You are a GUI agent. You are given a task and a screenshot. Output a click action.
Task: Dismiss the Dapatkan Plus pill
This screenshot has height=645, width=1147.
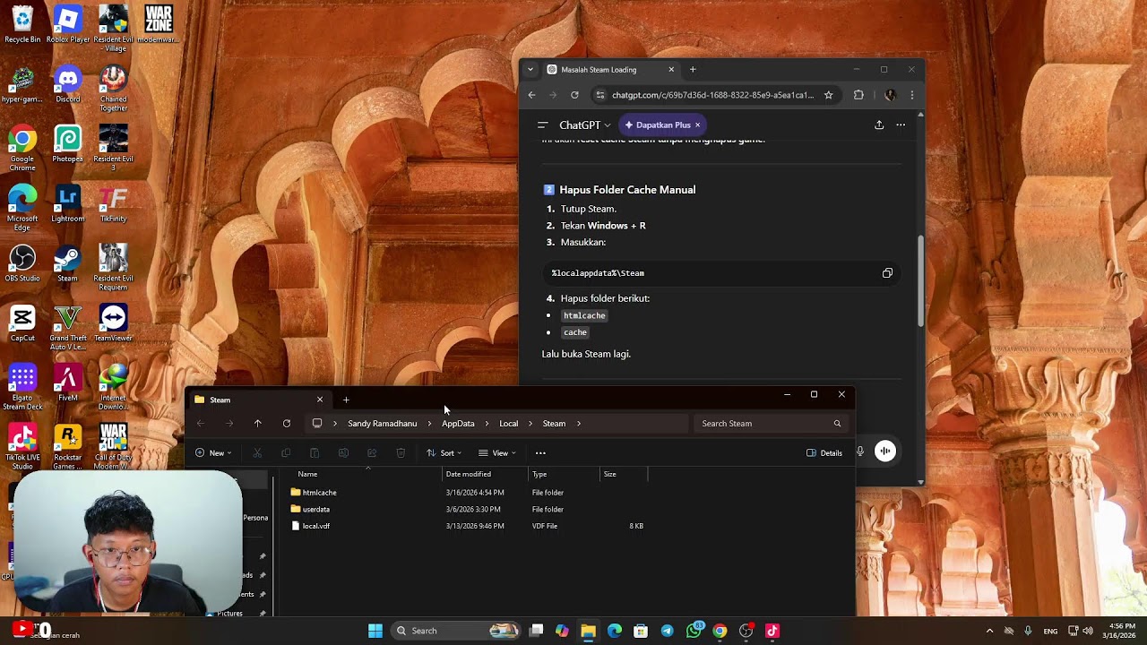697,125
